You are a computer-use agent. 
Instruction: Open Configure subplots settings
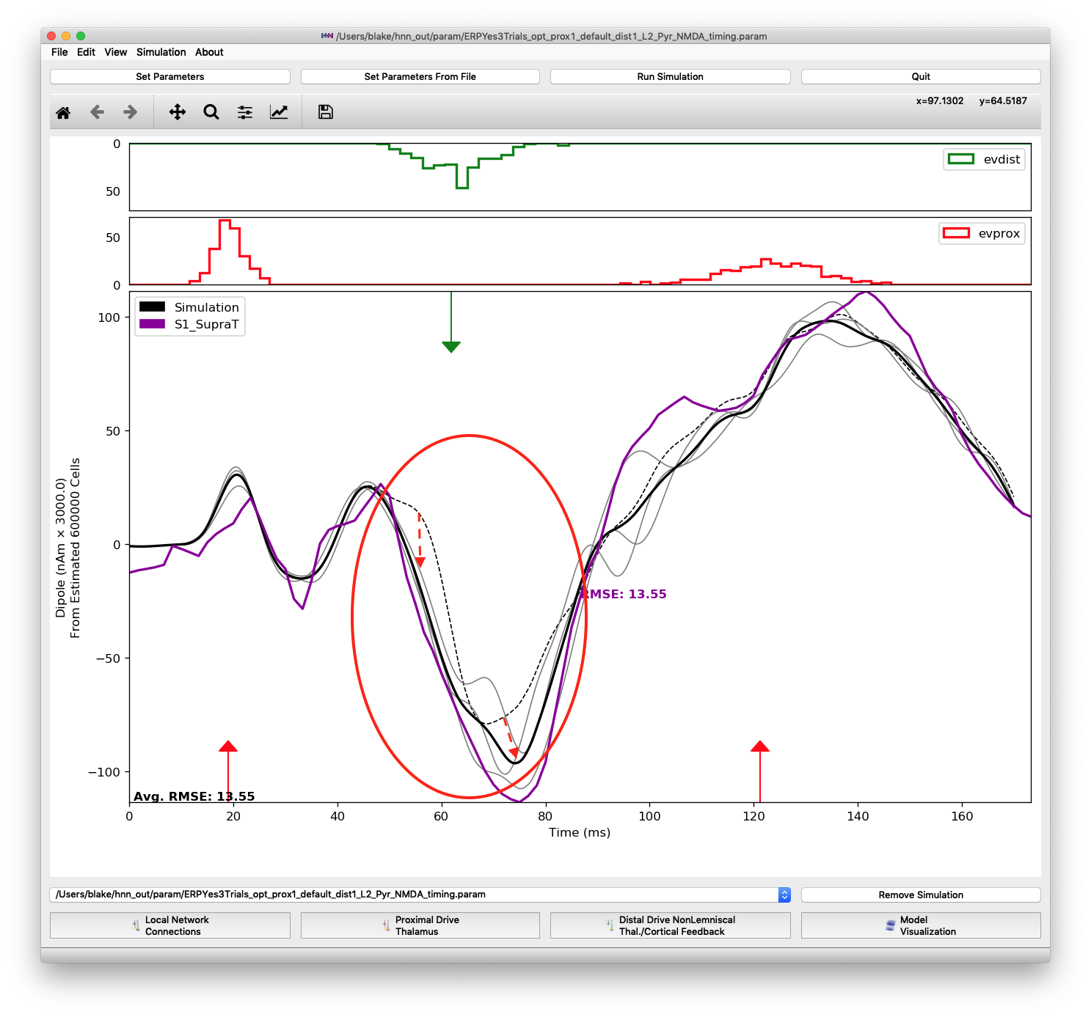click(245, 112)
